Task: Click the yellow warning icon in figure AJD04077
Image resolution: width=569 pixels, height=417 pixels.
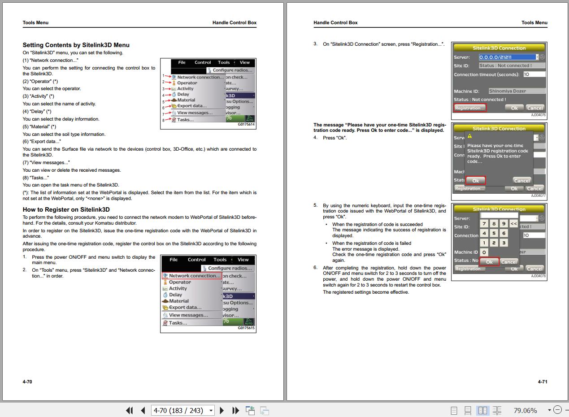Action: pyautogui.click(x=469, y=136)
